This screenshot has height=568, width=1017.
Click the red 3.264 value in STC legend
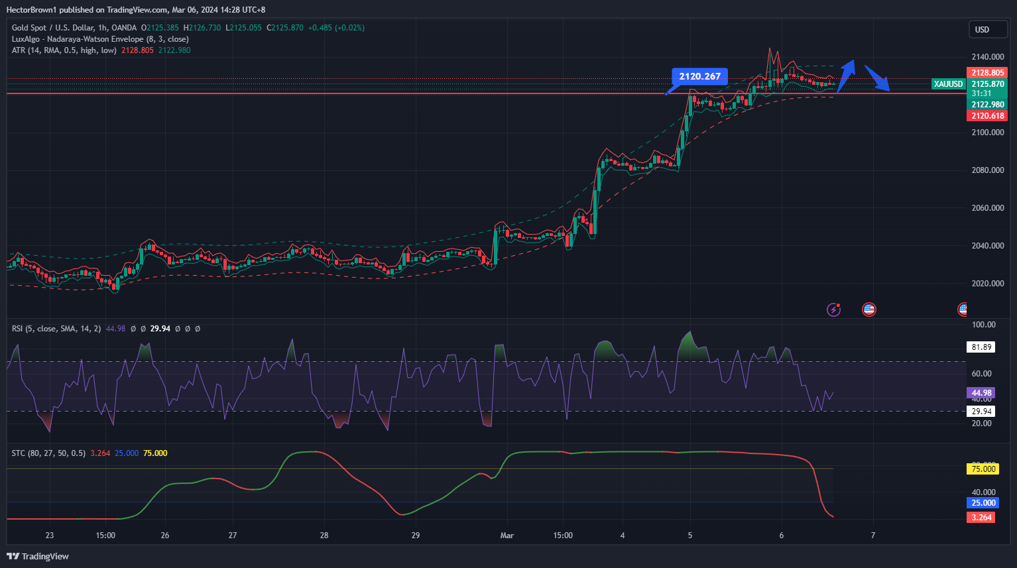point(100,453)
